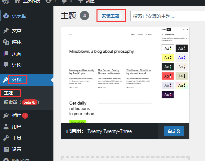Click the plugins plug icon
Image resolution: width=205 pixels, height=161 pixels.
(6, 115)
